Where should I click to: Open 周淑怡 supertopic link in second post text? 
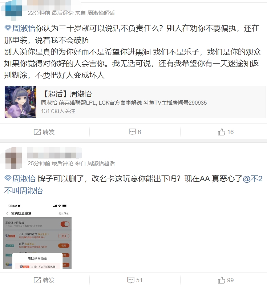click(x=24, y=179)
